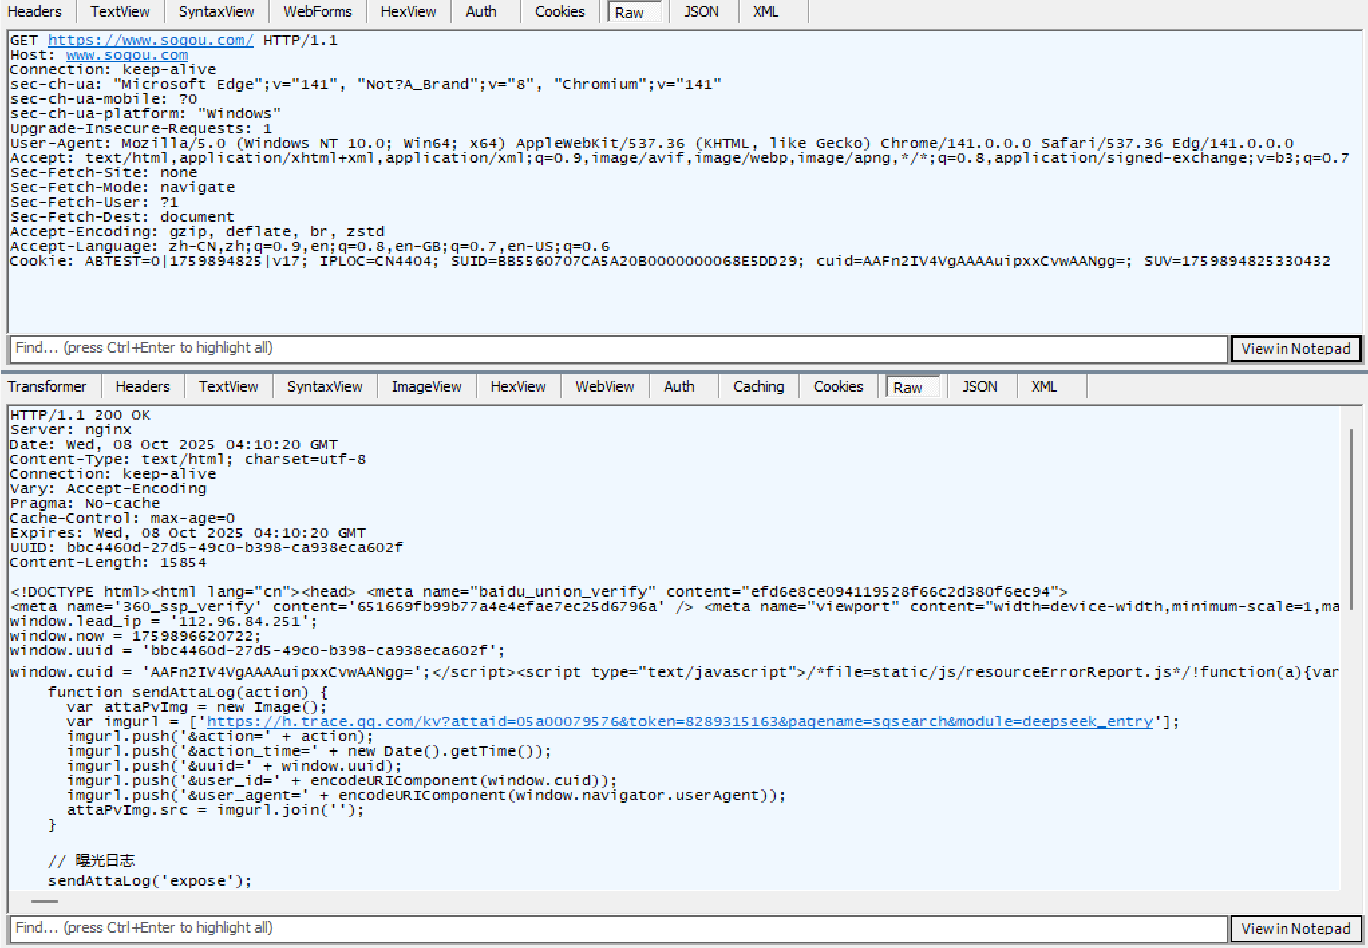Select the response Caching tab
This screenshot has width=1368, height=948.
758,386
